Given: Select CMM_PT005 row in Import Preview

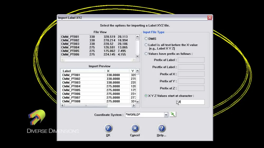Looking at the screenshot, I should tap(98, 90).
